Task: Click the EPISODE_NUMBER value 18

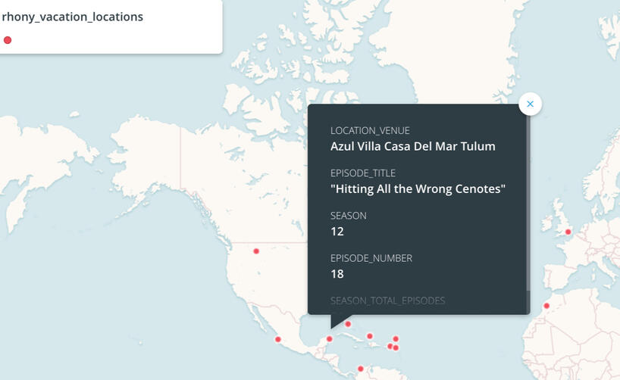Action: 337,273
